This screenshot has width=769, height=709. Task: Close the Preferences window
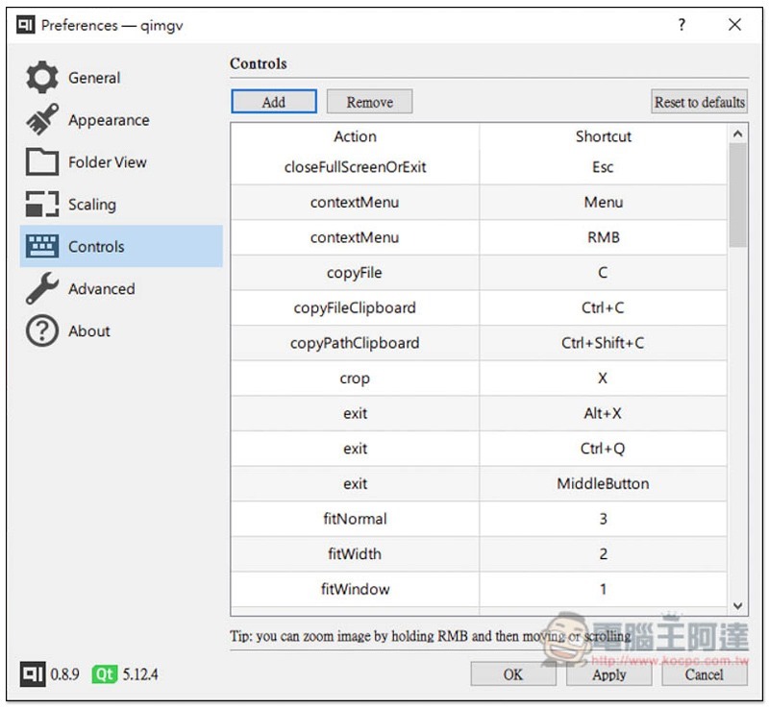[734, 25]
